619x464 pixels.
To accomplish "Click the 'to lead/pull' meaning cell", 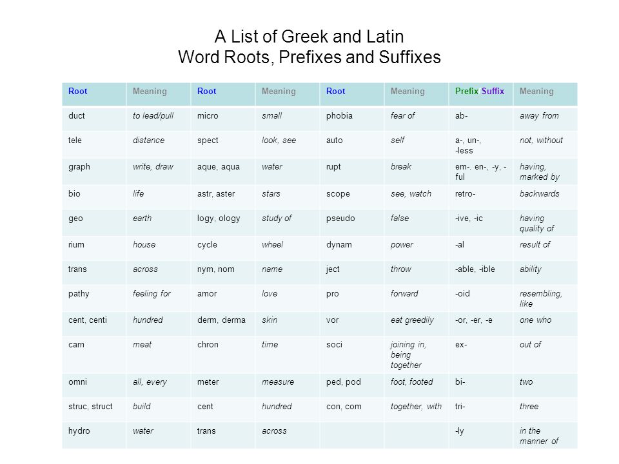I will tap(159, 119).
